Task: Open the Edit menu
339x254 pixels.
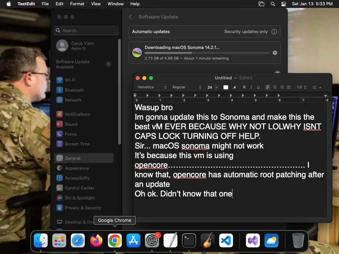Action: pos(60,4)
